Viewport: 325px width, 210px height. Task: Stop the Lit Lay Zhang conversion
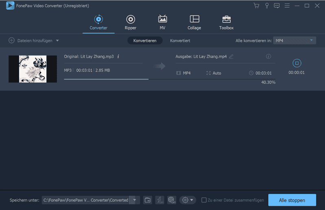pos(297,63)
